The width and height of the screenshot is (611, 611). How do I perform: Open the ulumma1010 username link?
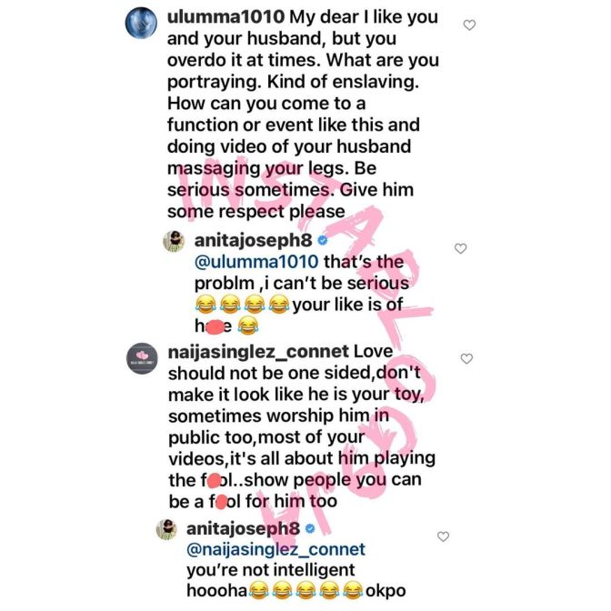[226, 17]
